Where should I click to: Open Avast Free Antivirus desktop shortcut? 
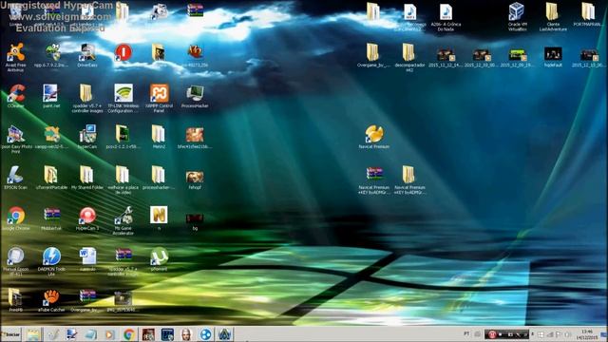click(x=15, y=57)
